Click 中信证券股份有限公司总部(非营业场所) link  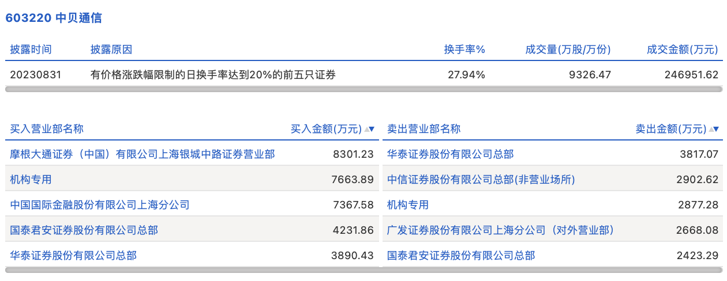coord(481,180)
